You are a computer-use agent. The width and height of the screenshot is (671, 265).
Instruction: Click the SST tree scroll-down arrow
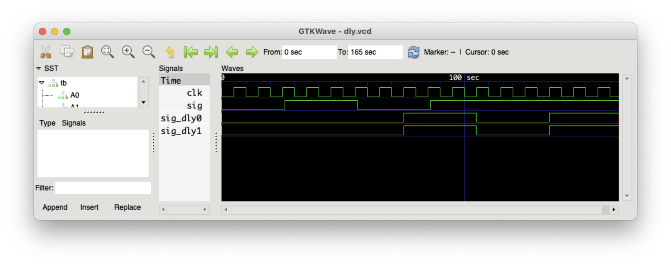[x=143, y=102]
